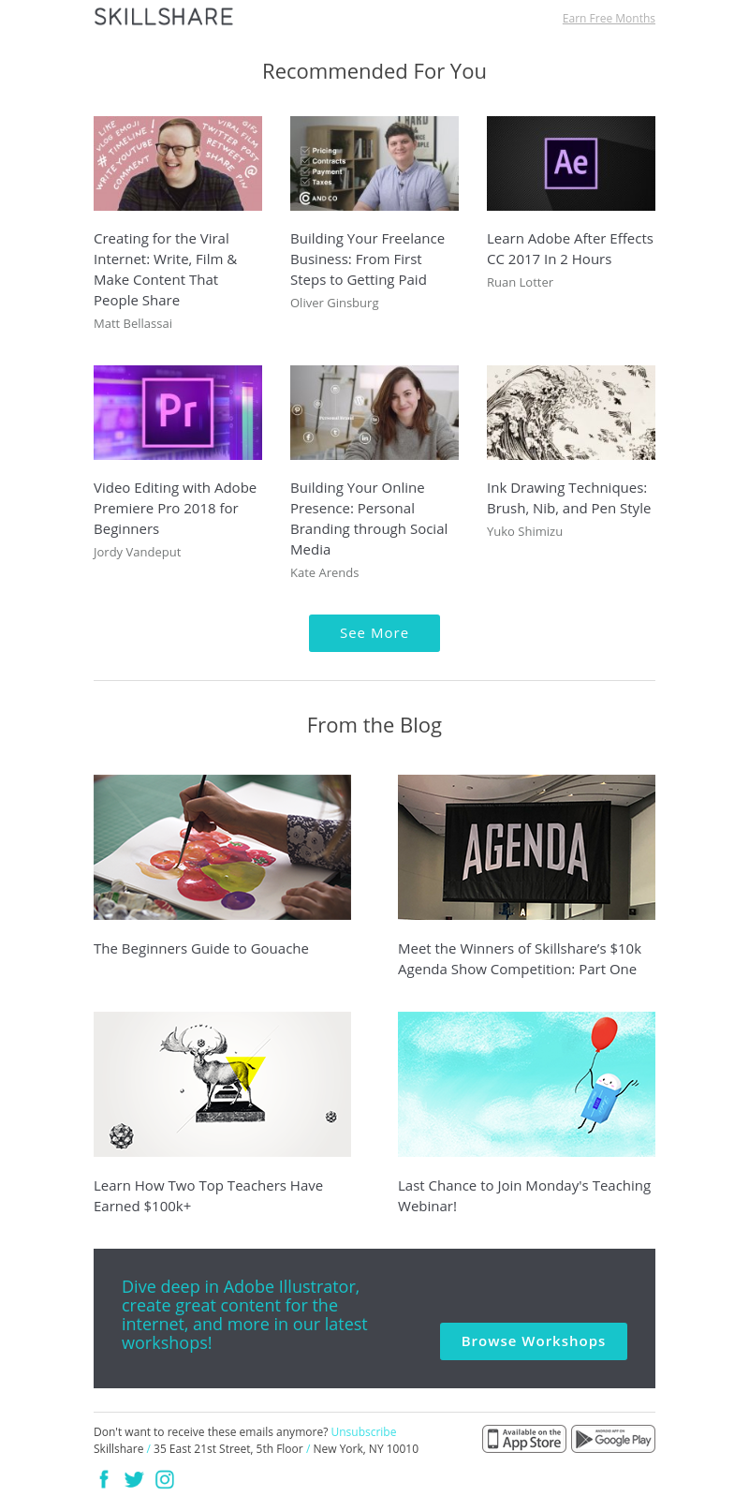Click the Skillshare logo
This screenshot has width=749, height=1511.
click(164, 17)
